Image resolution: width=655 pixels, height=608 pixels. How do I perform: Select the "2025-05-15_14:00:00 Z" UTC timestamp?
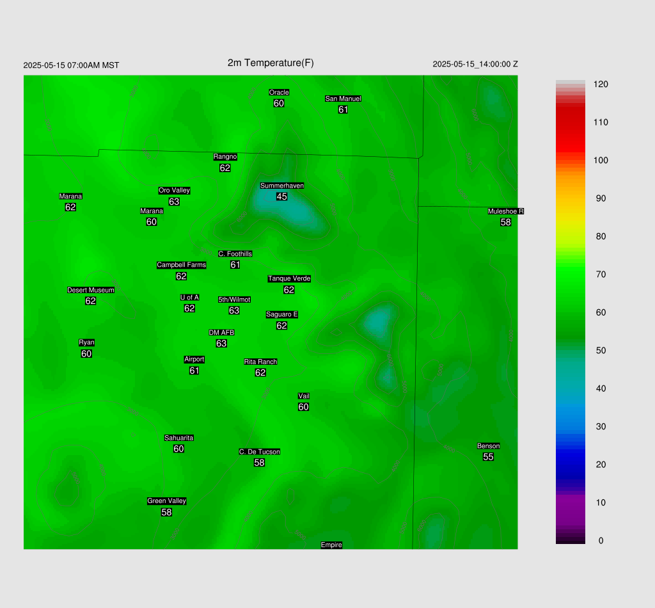click(475, 64)
